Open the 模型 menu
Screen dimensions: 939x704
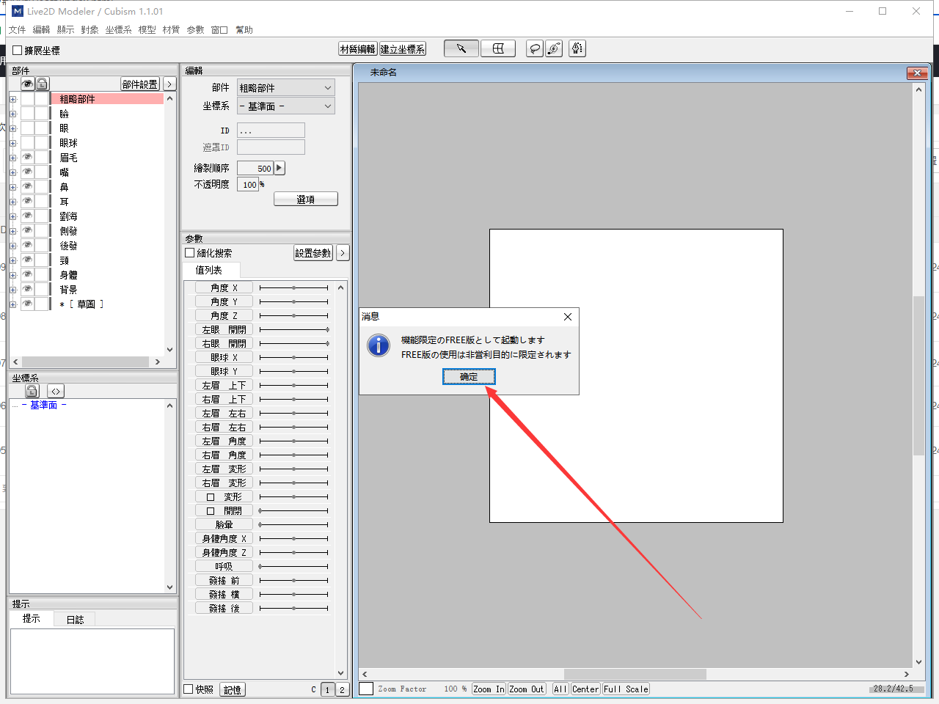(147, 30)
